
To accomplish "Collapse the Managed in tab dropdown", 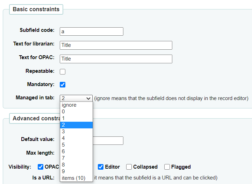I will [76, 98].
